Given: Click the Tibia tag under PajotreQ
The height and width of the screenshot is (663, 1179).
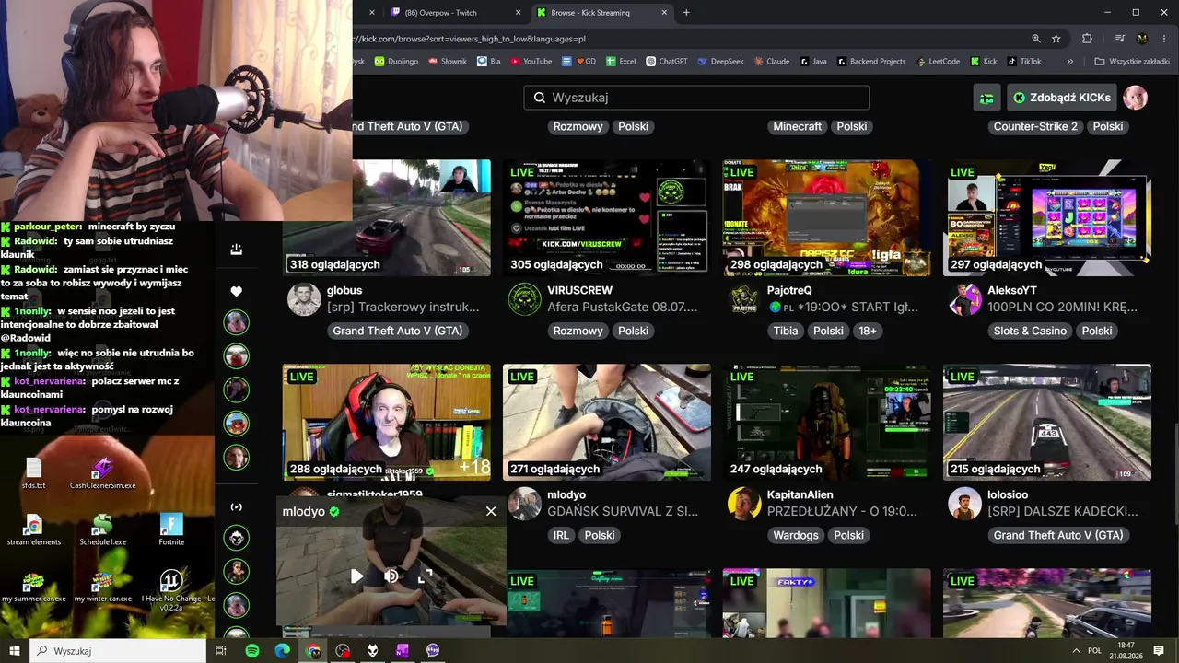Looking at the screenshot, I should (x=786, y=331).
